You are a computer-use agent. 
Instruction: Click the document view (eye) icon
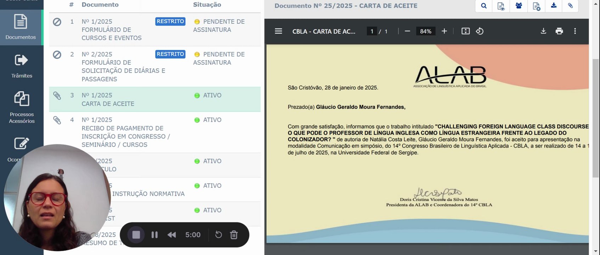pyautogui.click(x=501, y=6)
